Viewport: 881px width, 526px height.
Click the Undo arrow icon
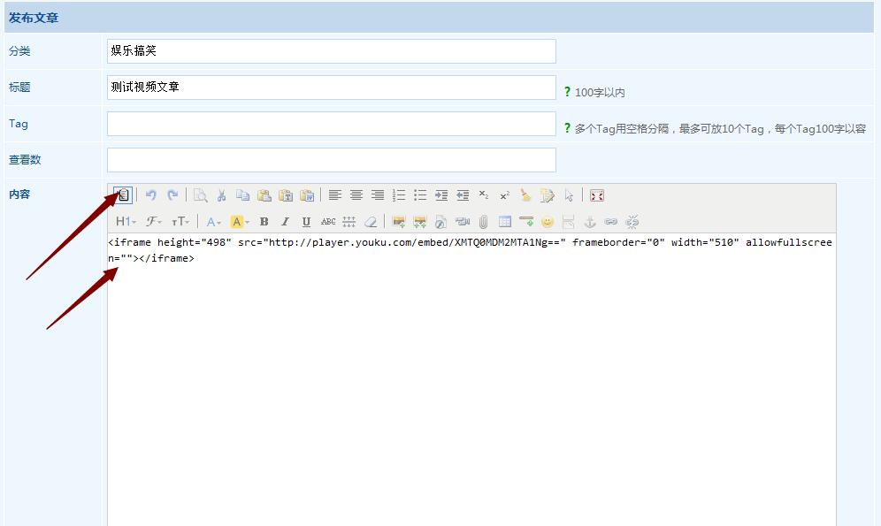point(151,195)
